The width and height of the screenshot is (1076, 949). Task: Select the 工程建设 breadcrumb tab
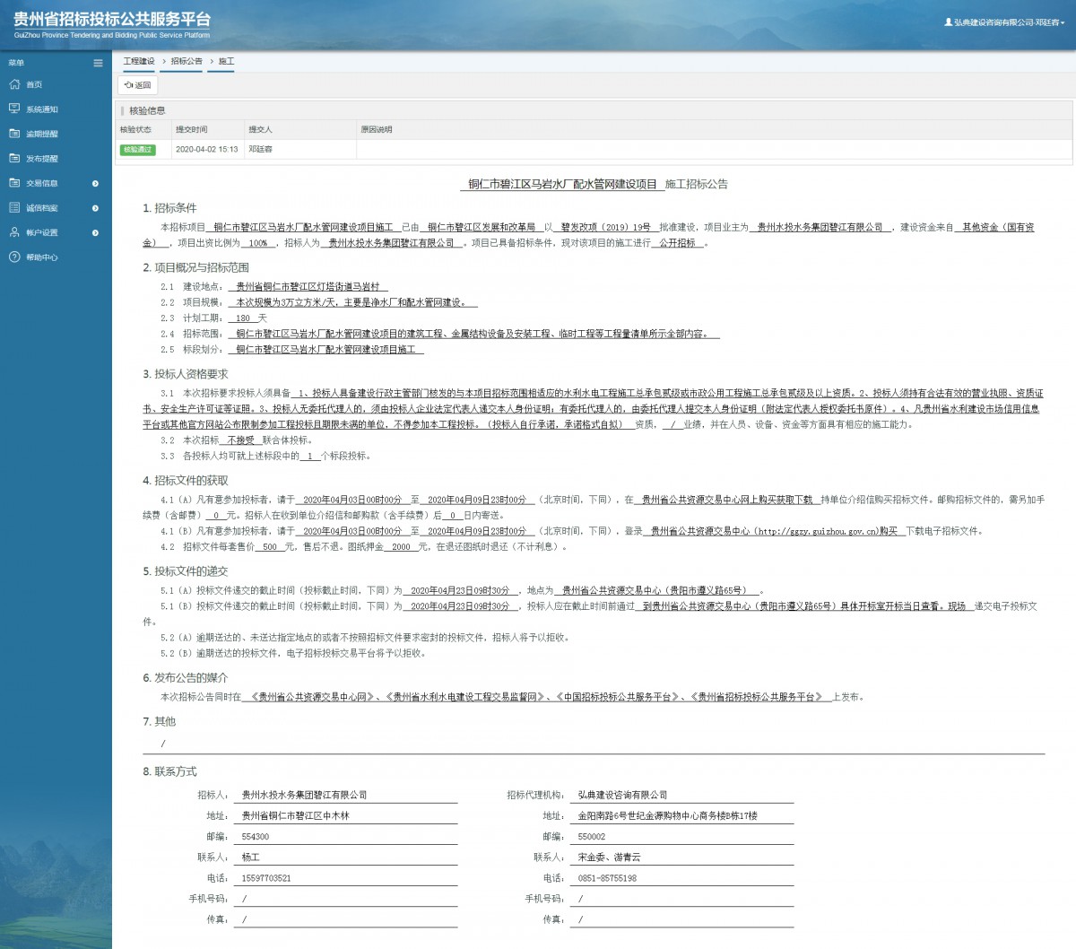139,62
